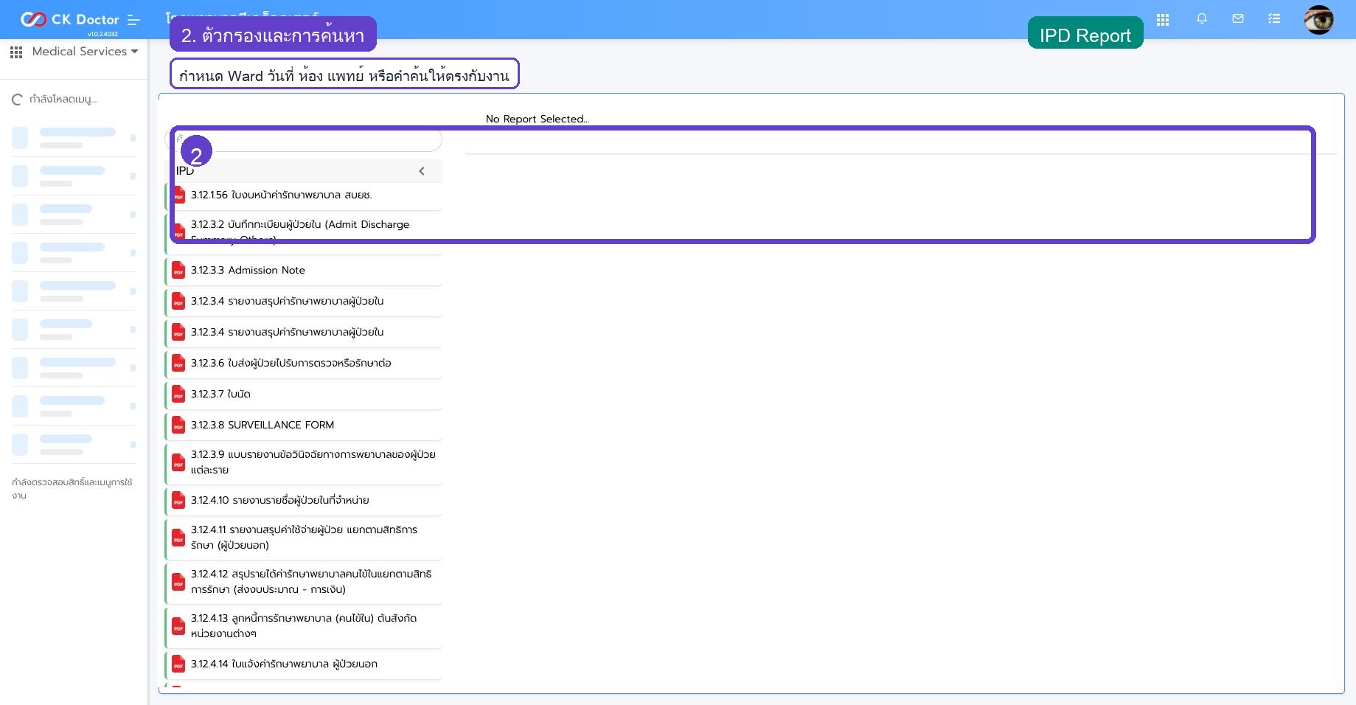Click the grid icon next to Medical Services

tap(16, 52)
